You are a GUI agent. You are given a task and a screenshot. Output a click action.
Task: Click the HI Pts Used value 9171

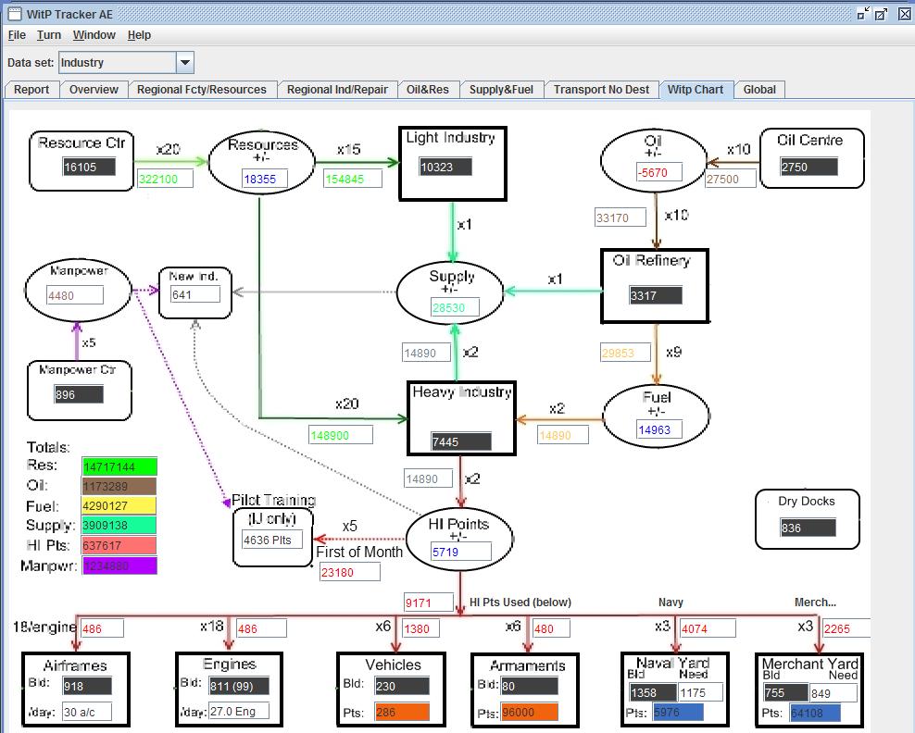[428, 602]
